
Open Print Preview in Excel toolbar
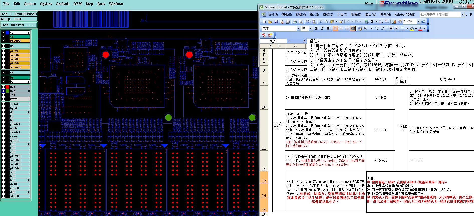pyautogui.click(x=301, y=22)
